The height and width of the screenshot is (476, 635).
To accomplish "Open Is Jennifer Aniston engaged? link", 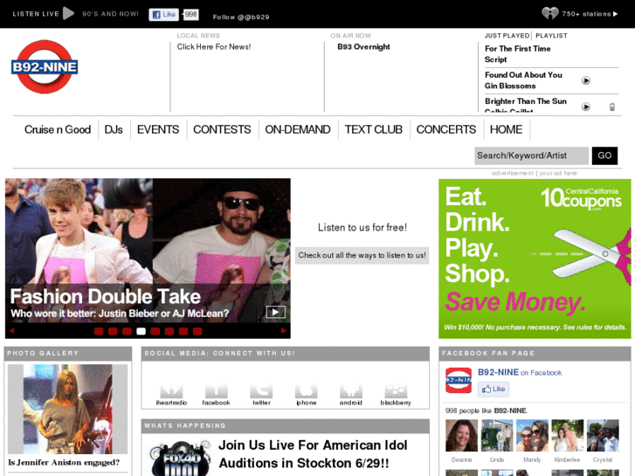I will click(64, 463).
